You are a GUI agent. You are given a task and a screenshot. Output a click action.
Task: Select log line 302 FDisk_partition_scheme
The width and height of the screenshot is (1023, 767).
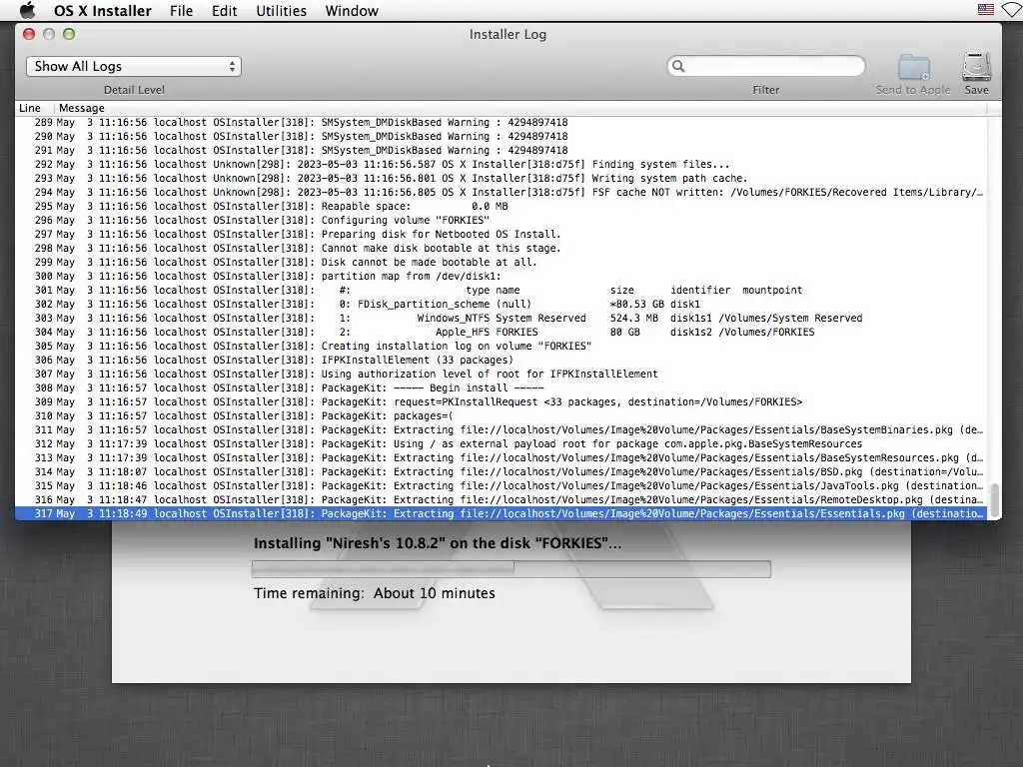click(502, 304)
